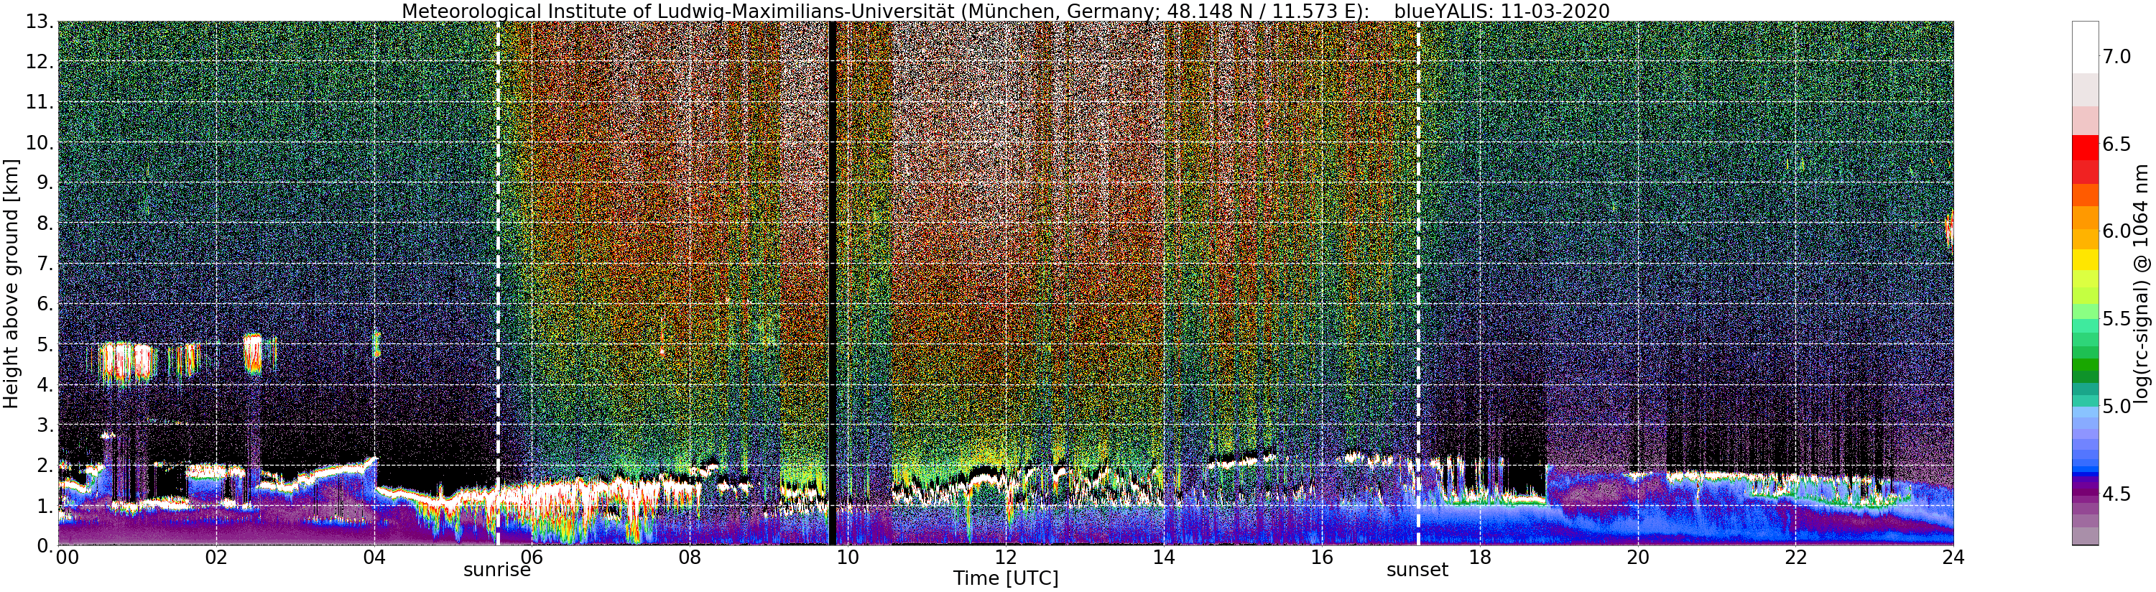Click the "sunrise" label below the time axis

point(498,570)
